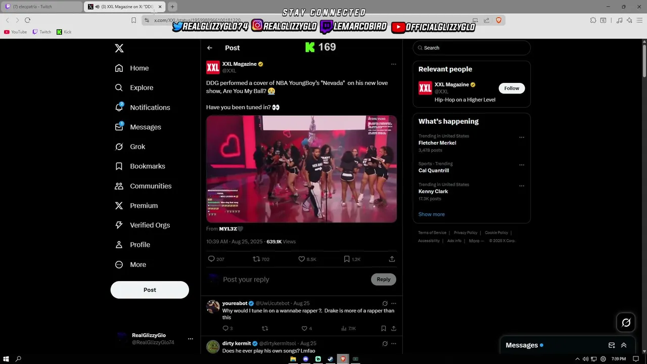
Task: Open the XXL Magazine avatar on the post
Action: [x=213, y=67]
